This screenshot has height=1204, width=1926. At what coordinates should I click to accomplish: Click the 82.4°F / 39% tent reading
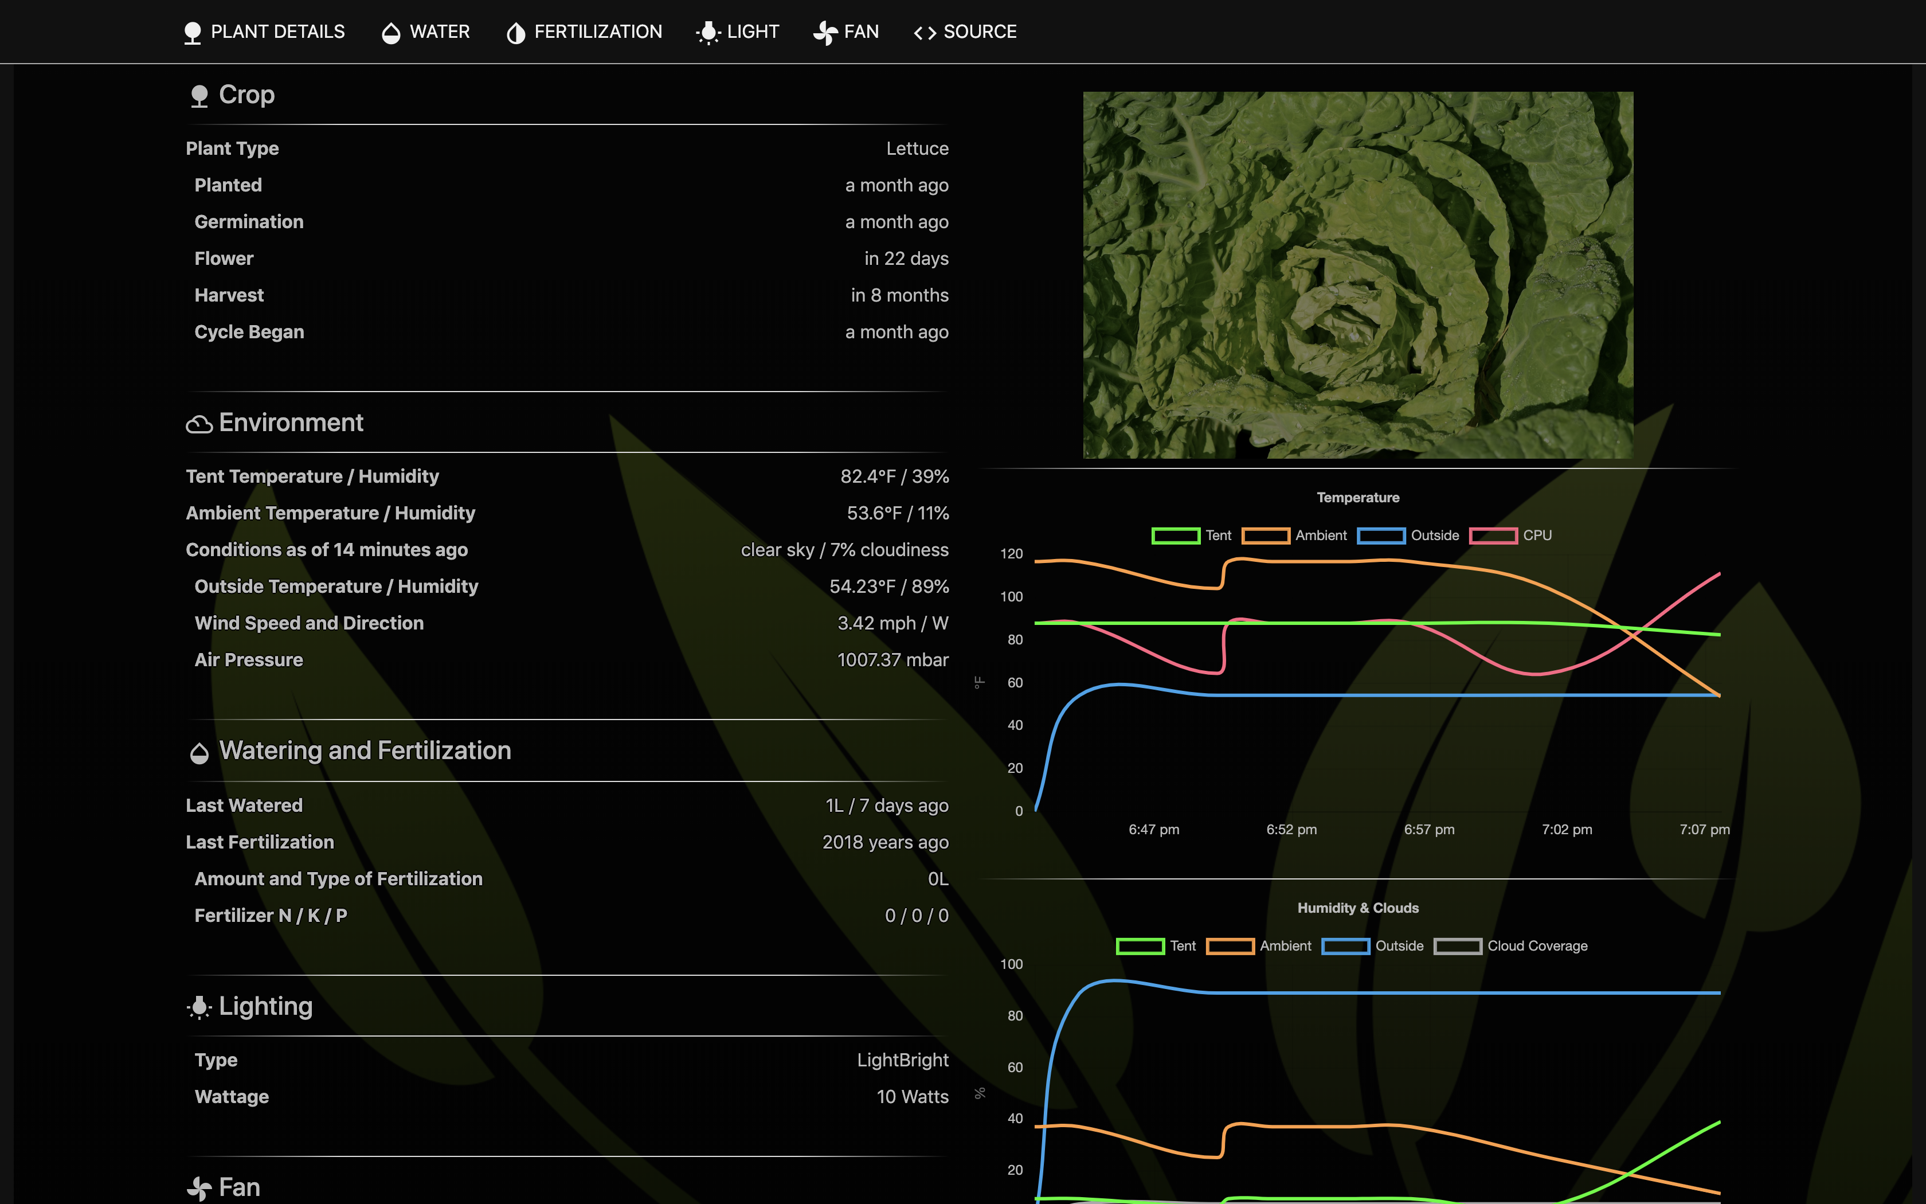895,476
